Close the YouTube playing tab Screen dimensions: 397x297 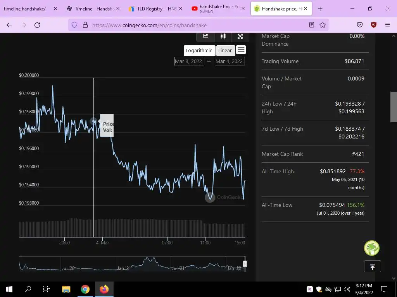(243, 9)
